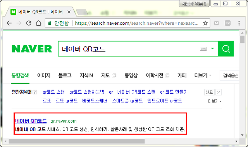Open the Chrome three-dot menu
Image resolution: width=248 pixels, height=147 pixels.
[x=239, y=23]
